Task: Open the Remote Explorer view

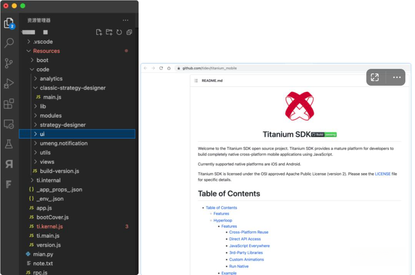Action: tap(9, 124)
